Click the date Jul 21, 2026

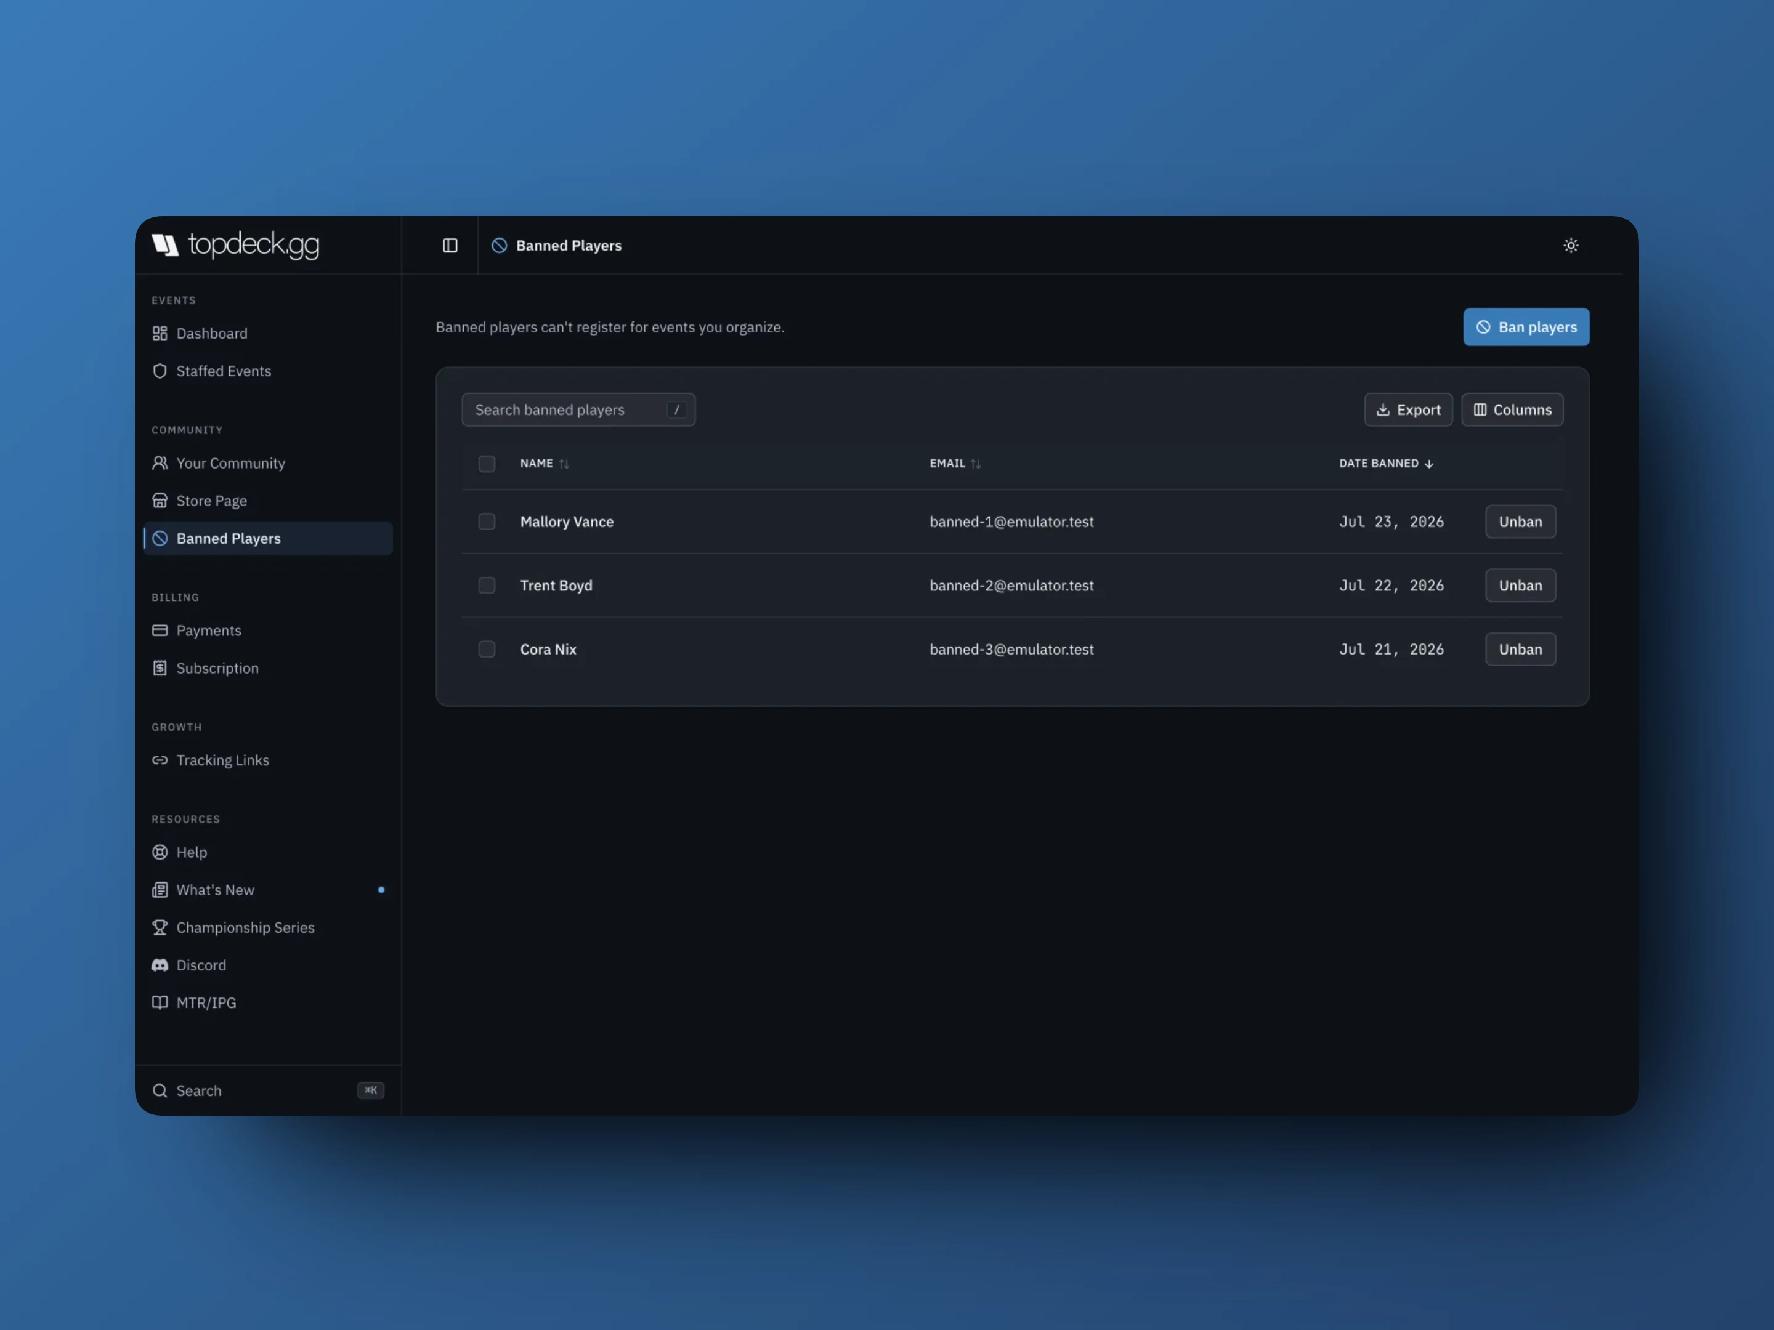1391,650
